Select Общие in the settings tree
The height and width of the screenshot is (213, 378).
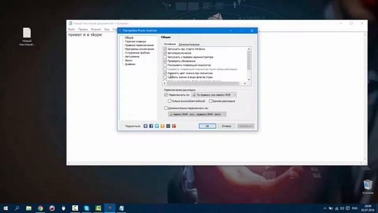(x=129, y=38)
